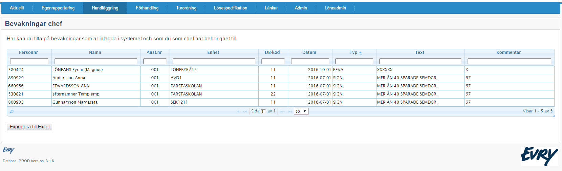Click the previous page pager icon
Screen dimensions: 562x171
245,111
